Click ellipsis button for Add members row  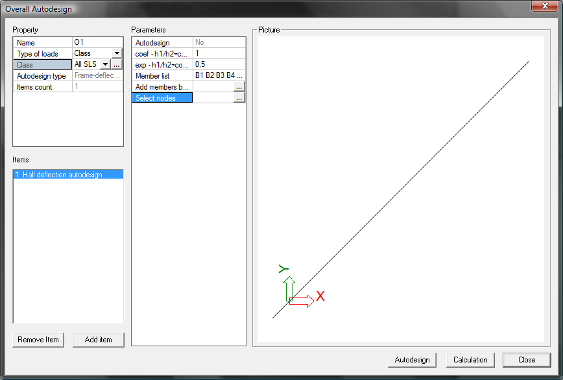(x=239, y=87)
